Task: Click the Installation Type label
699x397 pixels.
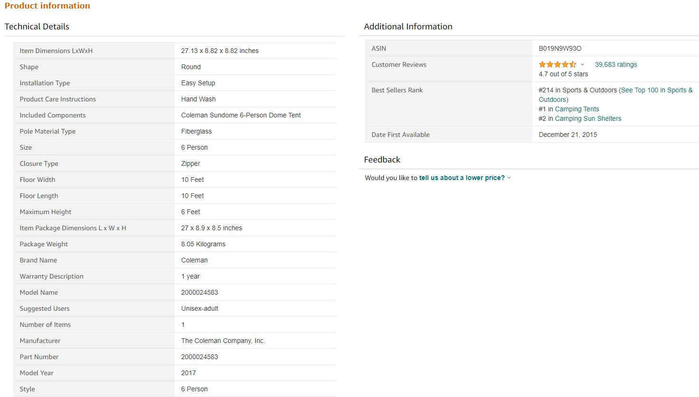Action: tap(45, 83)
